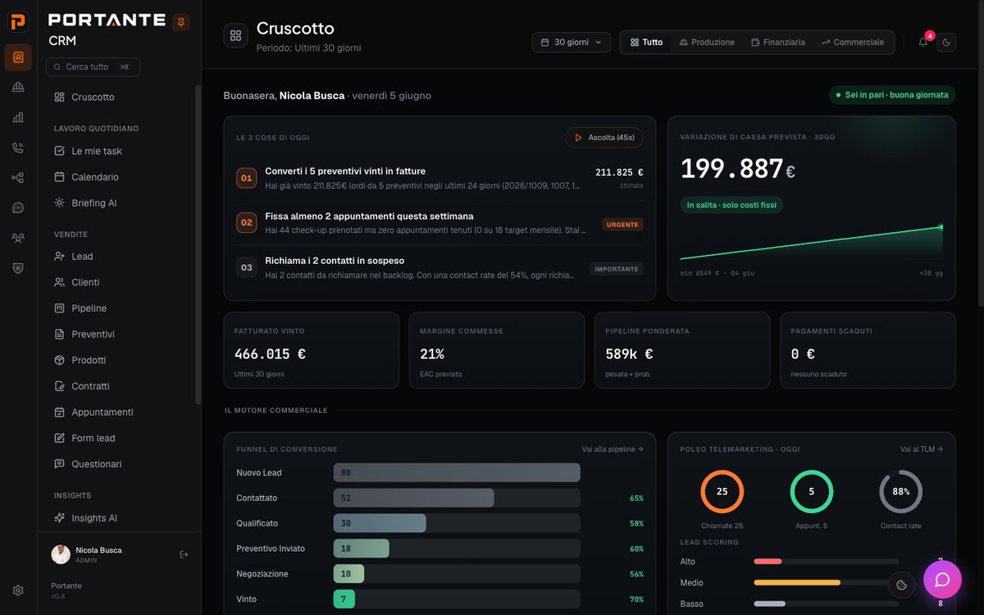Open the shield icon in left rail
The height and width of the screenshot is (615, 984).
tap(18, 268)
